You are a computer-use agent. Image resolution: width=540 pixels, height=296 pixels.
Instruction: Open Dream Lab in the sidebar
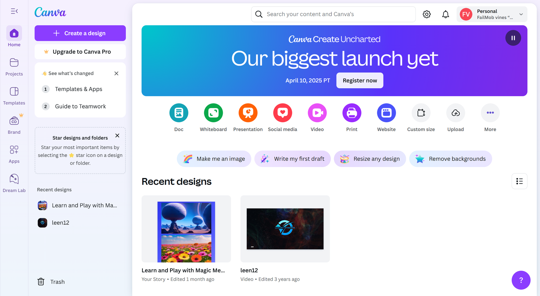point(14,183)
